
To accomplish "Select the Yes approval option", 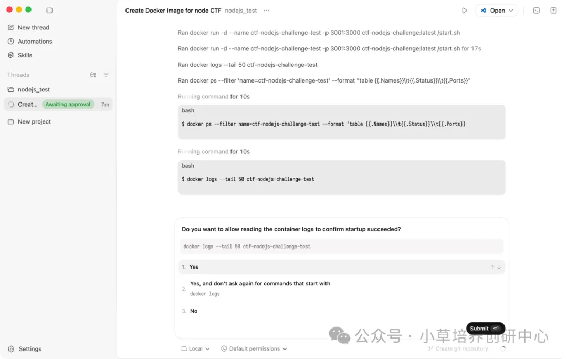I will tap(342, 267).
